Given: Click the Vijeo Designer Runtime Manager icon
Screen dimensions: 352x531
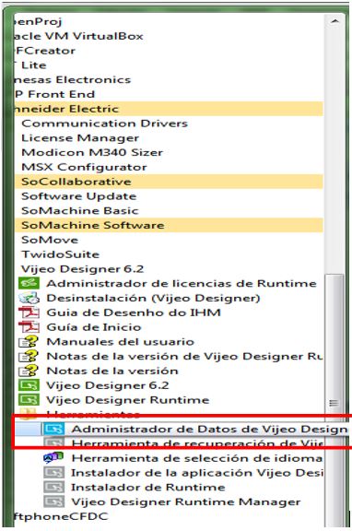Looking at the screenshot, I should (x=53, y=501).
